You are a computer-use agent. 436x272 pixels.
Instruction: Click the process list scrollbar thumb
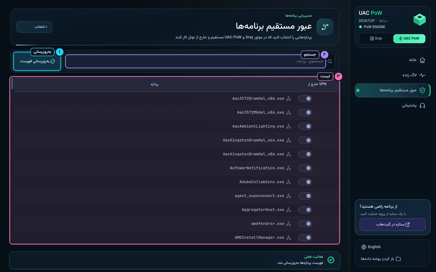coord(12,83)
